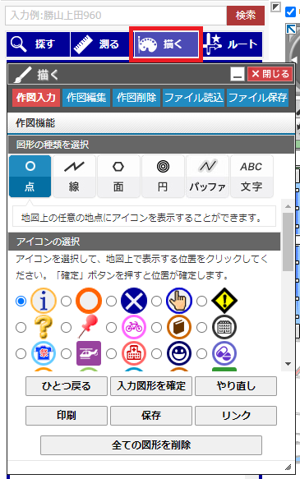Screen dimensions: 300x479
Task: Minimize the 描く panel
Action: click(x=238, y=74)
